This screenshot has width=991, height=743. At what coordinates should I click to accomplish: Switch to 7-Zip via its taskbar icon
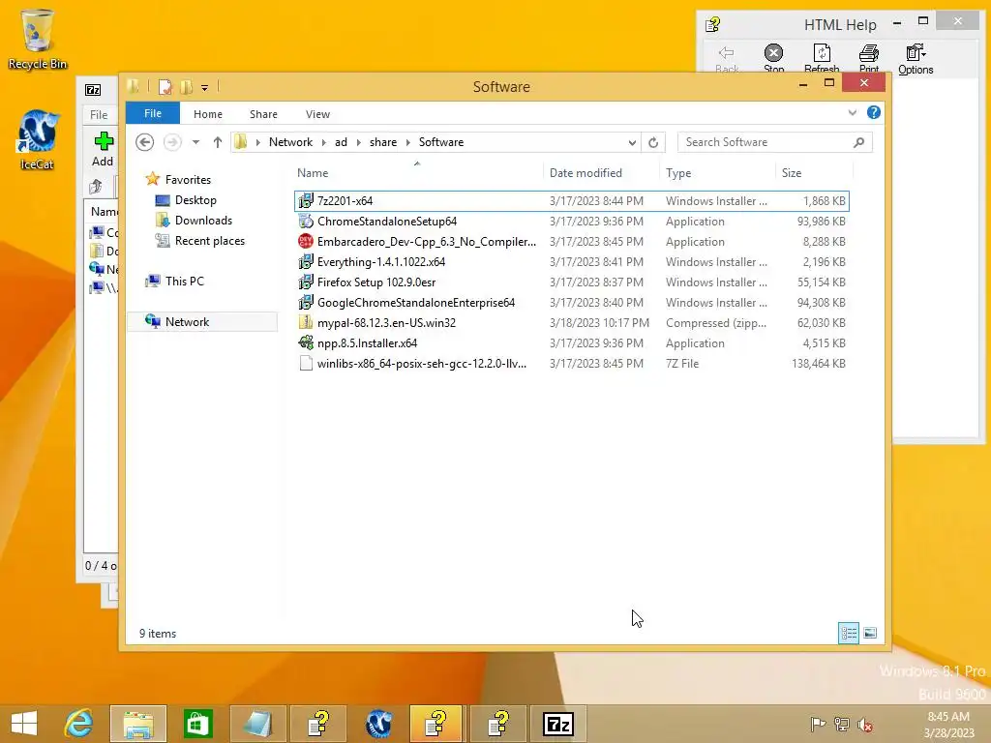(558, 724)
